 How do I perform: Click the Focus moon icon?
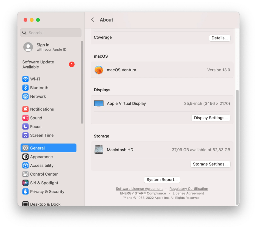coord(25,126)
